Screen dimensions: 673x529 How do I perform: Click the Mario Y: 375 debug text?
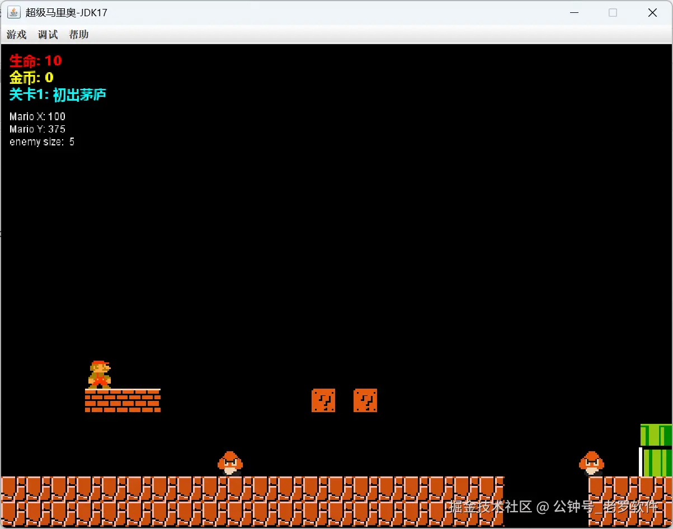tap(37, 129)
